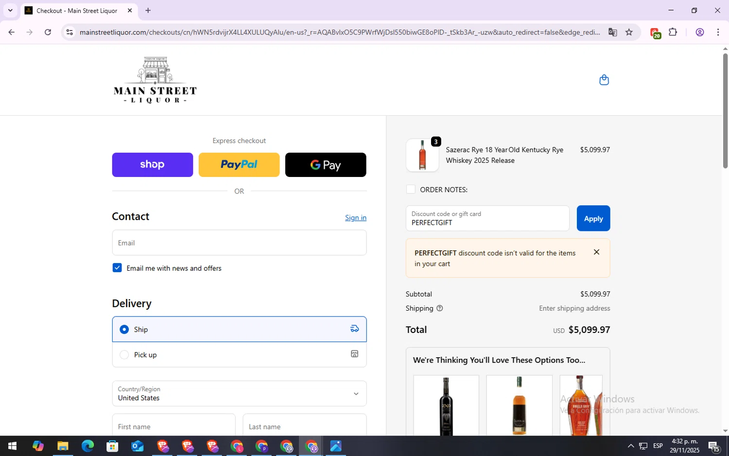Click the Discount code or gift card field
Viewport: 729px width, 456px height.
coord(487,218)
